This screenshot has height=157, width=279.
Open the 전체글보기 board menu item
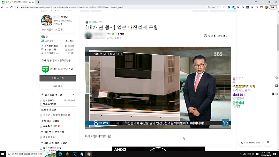tap(48, 100)
